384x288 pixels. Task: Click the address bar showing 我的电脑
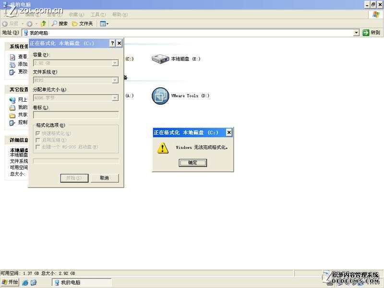[188, 33]
